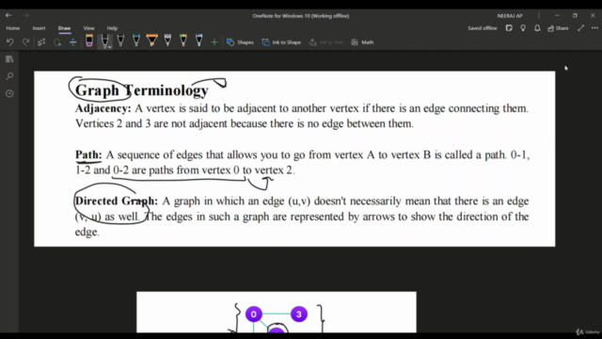Select the active black pen

pyautogui.click(x=104, y=40)
